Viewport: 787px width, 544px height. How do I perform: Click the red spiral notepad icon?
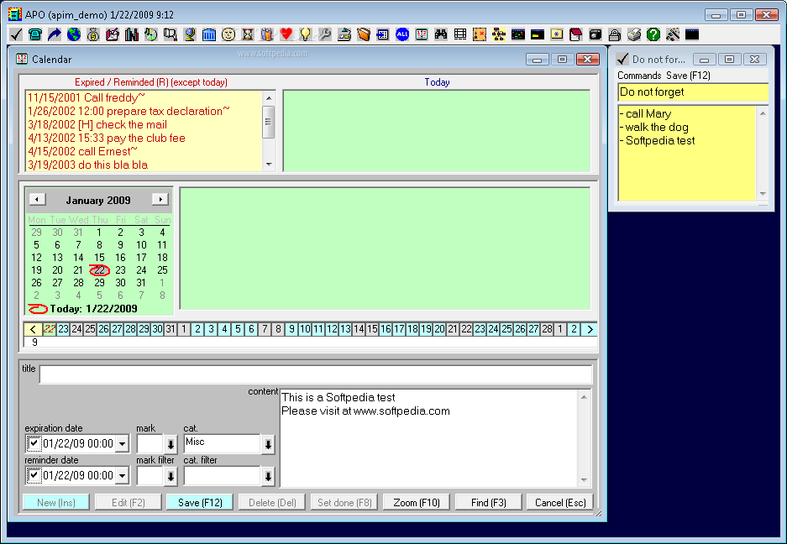click(x=575, y=34)
